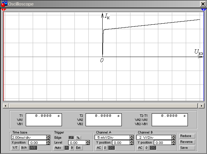Select falling edge trigger icon
This screenshot has height=154, width=207.
78,138
